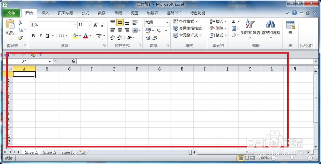
Task: Toggle center horizontal alignment
Action: pos(120,30)
